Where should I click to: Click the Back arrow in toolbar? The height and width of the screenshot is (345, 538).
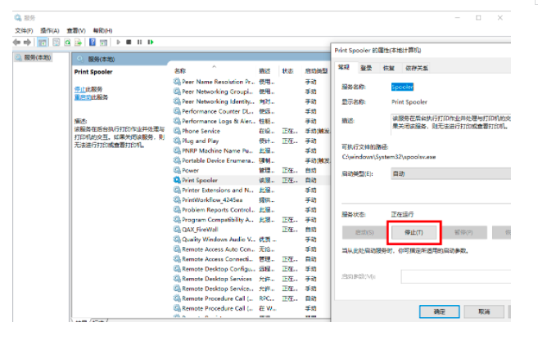pos(17,42)
